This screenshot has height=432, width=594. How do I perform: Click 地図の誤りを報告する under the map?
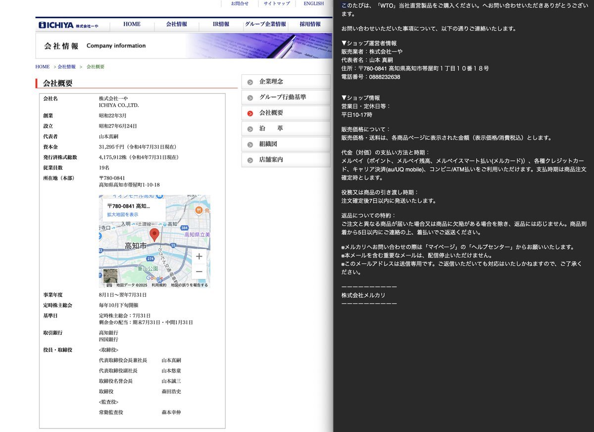[189, 285]
